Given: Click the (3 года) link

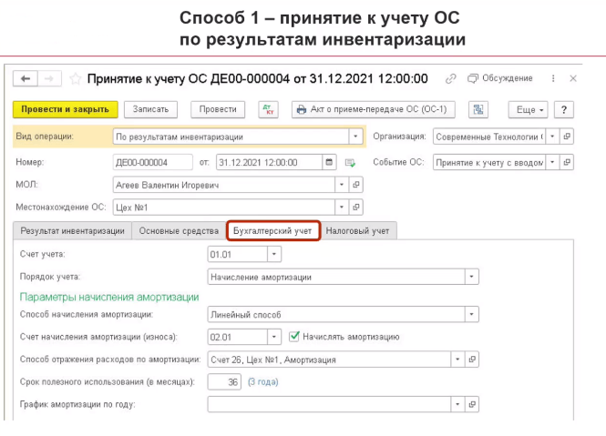Looking at the screenshot, I should tap(262, 382).
